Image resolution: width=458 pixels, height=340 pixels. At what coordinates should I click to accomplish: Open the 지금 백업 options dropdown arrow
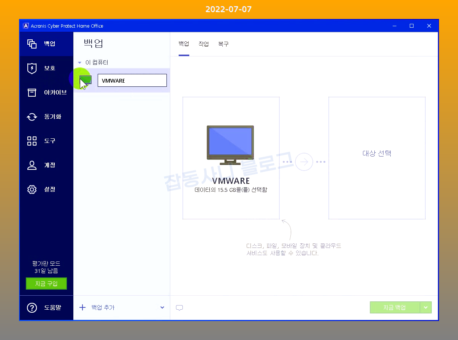point(426,307)
